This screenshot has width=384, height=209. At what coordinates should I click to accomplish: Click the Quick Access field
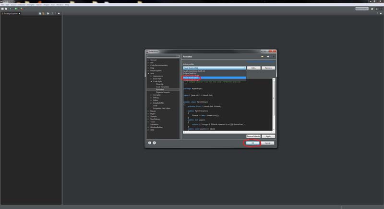click(362, 9)
